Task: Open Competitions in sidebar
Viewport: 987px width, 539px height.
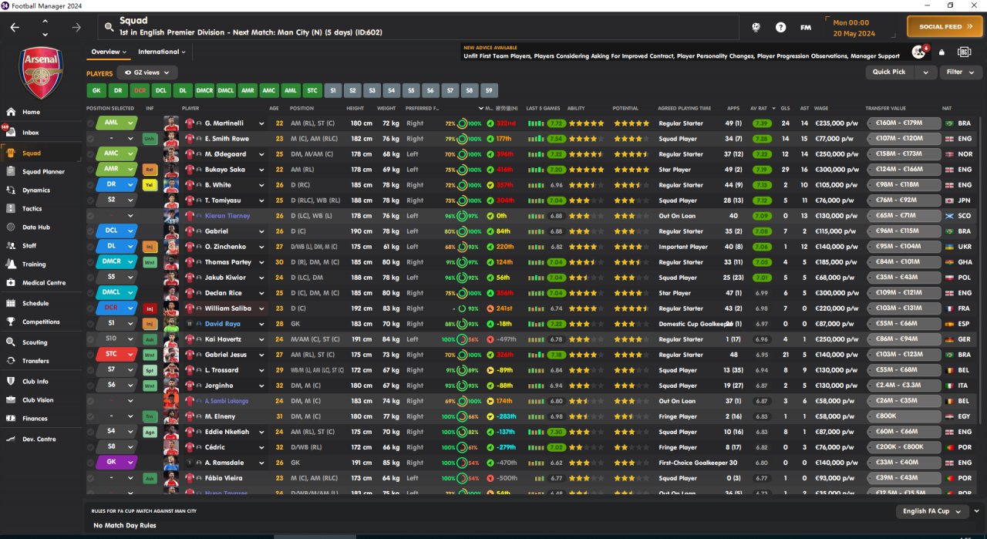Action: [x=41, y=322]
